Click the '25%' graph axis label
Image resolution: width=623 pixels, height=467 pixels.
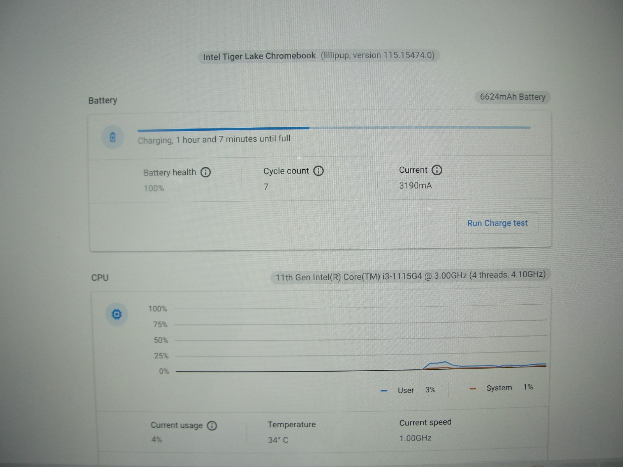tap(161, 356)
